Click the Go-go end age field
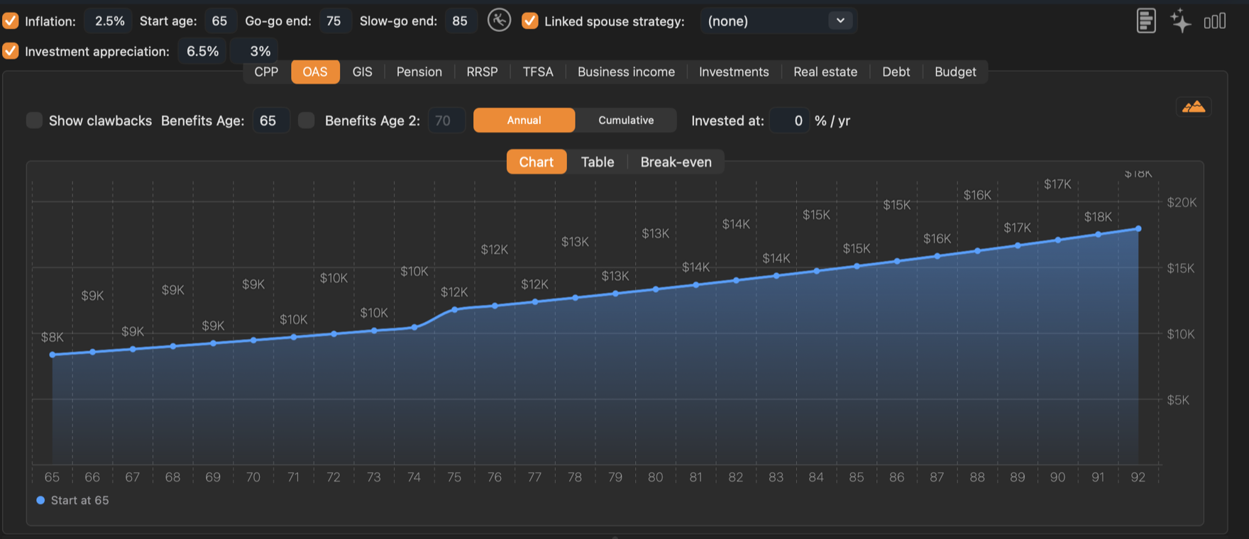Screen dimensions: 1249x539 click(334, 21)
